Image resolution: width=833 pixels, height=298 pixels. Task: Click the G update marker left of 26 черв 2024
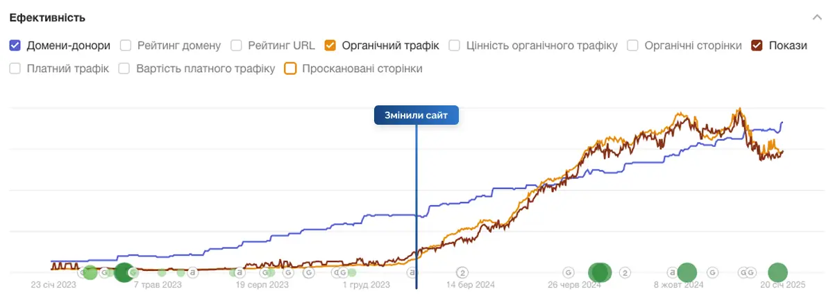coord(568,272)
